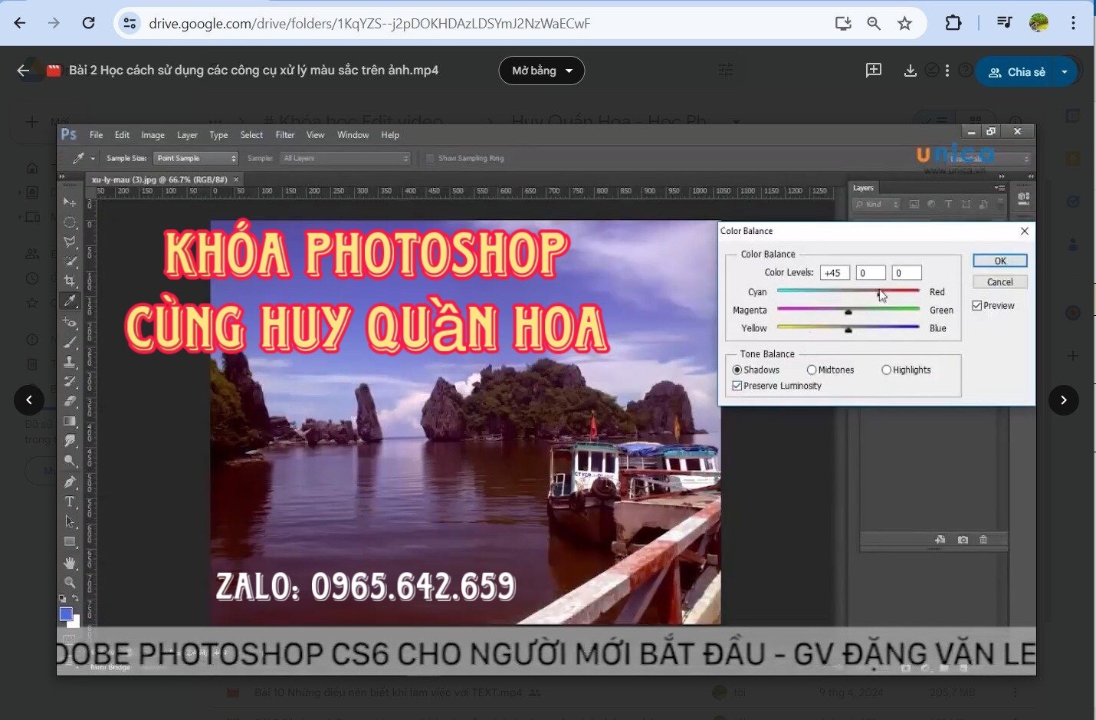
Task: Select the Rectangle shape tool
Action: click(70, 541)
